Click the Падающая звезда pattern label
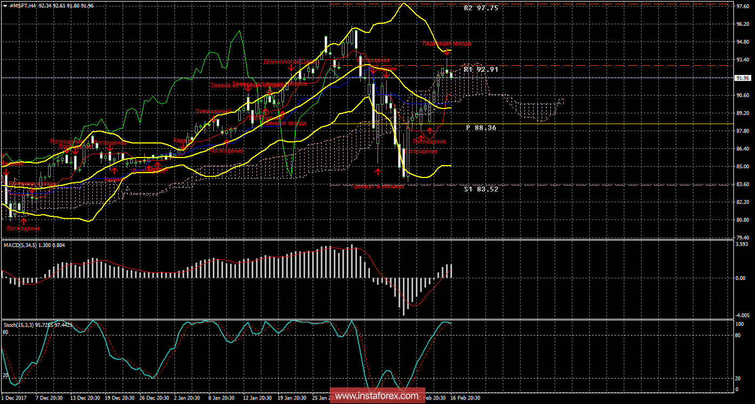This screenshot has height=404, width=755. click(x=447, y=43)
